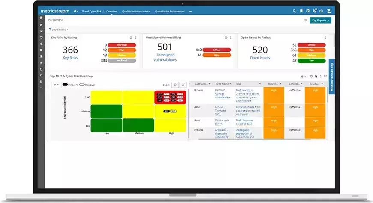Open kebab menu on Key Risks by Rating
The image size is (373, 203).
(136, 38)
